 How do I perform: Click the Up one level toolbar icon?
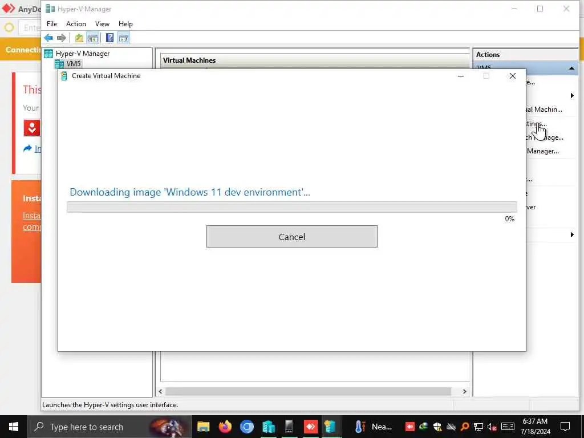coord(79,38)
